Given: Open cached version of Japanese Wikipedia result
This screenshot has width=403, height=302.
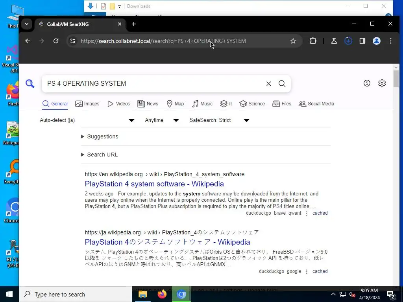Looking at the screenshot, I should click(x=320, y=271).
